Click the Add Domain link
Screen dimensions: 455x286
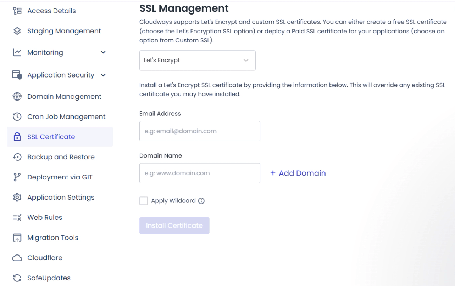tap(298, 173)
